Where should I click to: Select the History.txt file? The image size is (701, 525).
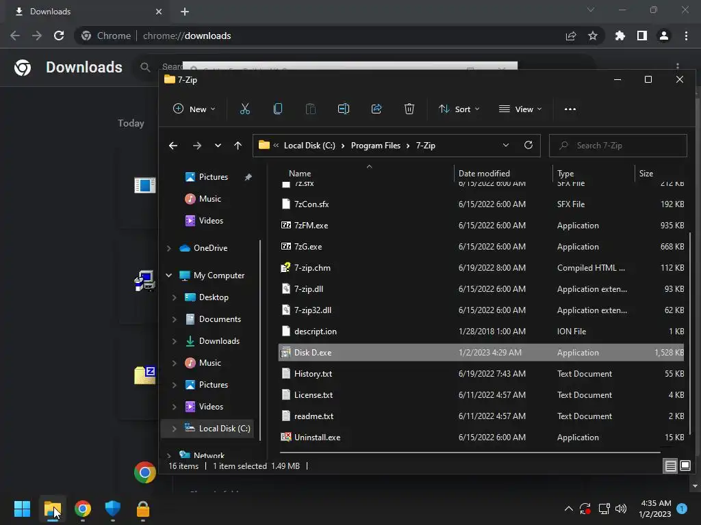click(481, 374)
